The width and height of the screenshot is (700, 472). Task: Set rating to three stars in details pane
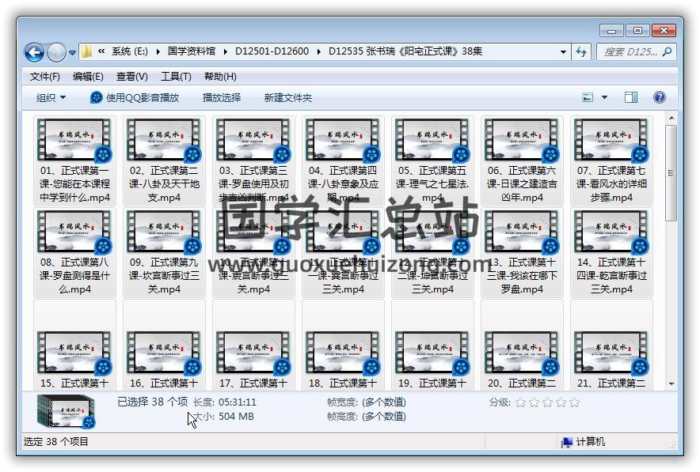548,402
